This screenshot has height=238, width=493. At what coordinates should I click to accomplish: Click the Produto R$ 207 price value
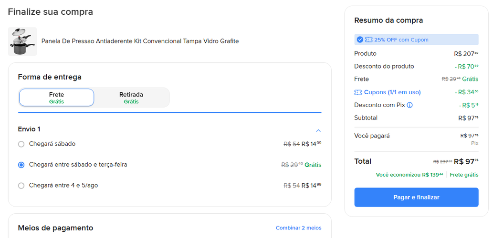coord(466,54)
